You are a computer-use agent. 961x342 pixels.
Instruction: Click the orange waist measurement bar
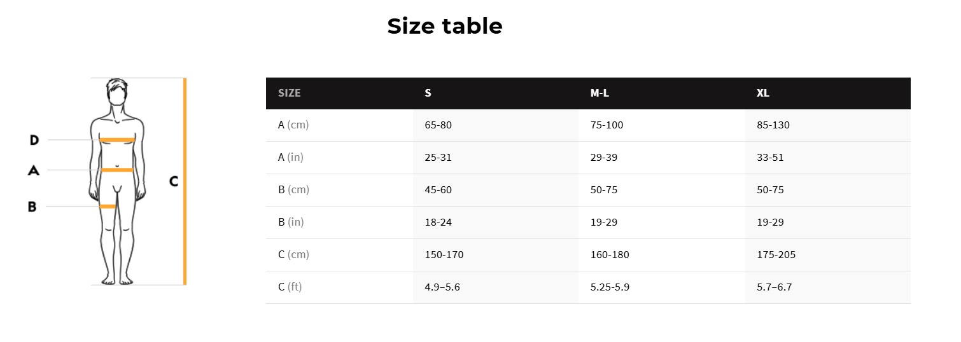(x=117, y=170)
